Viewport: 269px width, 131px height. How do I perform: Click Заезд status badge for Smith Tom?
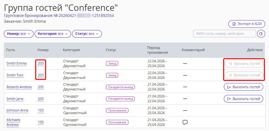coord(112,75)
